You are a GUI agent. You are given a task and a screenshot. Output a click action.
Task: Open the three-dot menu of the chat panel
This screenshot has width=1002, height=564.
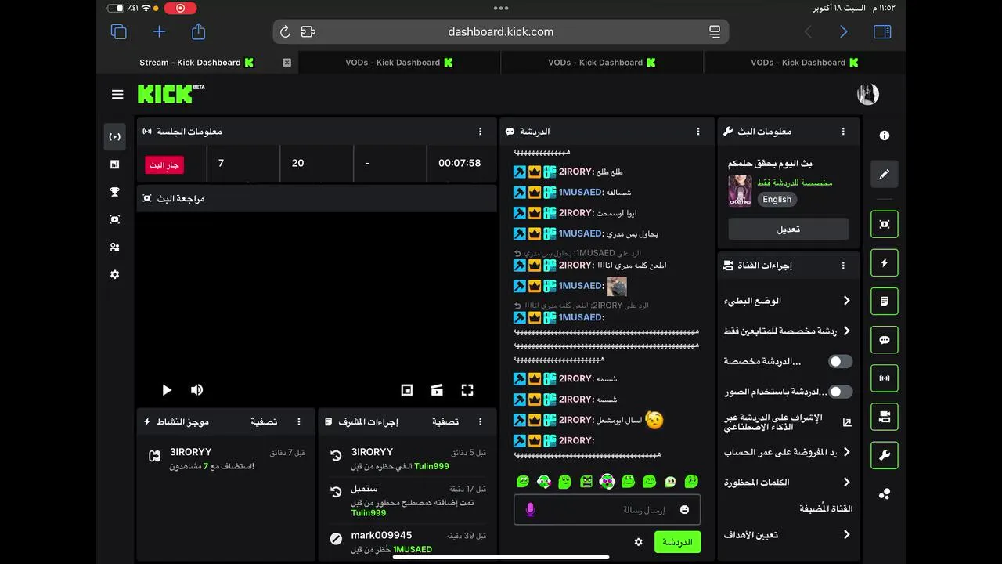click(x=698, y=132)
